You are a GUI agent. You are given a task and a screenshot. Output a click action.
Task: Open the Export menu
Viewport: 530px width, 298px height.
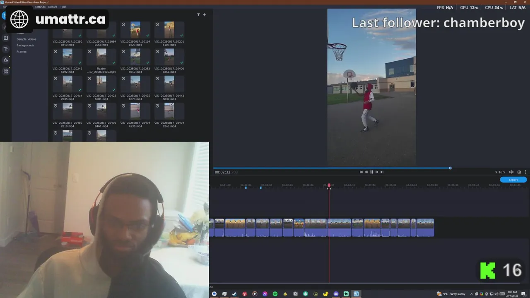coord(53,7)
